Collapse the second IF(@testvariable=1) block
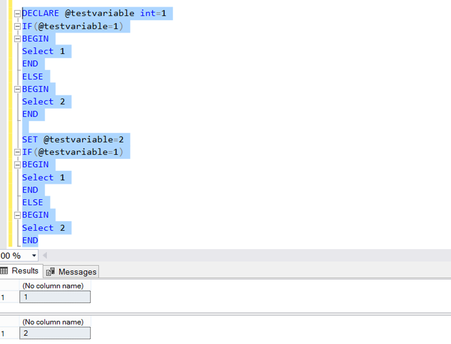Image resolution: width=451 pixels, height=344 pixels. pos(17,152)
